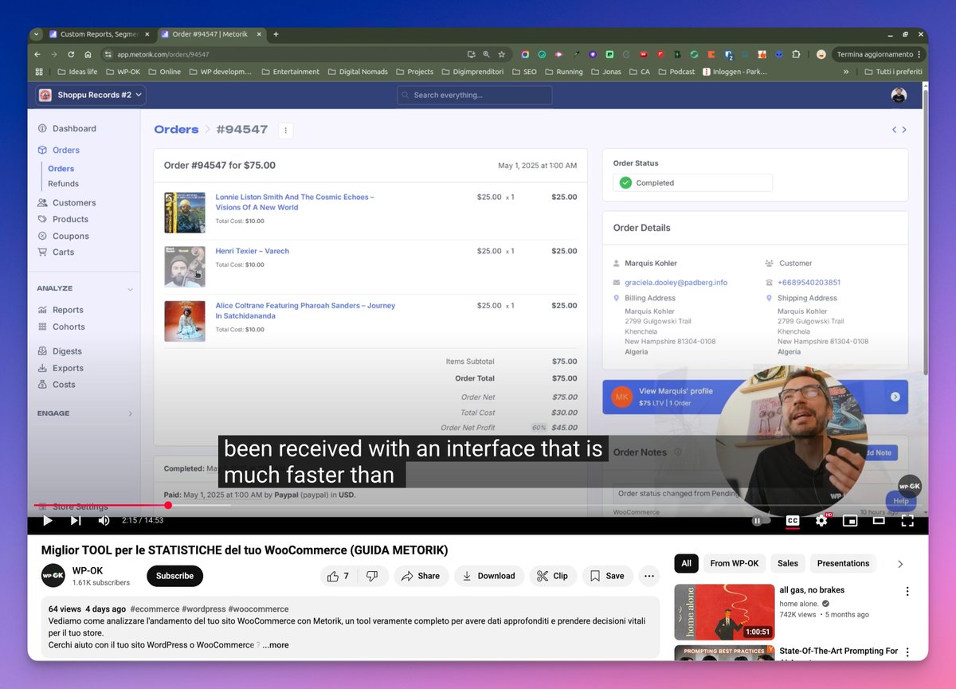Open Carts in sidebar
Image resolution: width=956 pixels, height=689 pixels.
point(63,252)
